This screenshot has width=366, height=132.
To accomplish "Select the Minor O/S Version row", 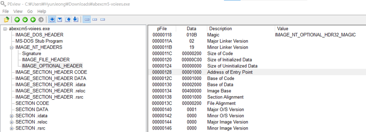I will 257,116.
